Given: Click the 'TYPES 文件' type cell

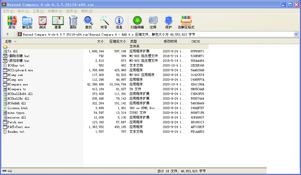Looking at the screenshot, I should tap(138, 113).
